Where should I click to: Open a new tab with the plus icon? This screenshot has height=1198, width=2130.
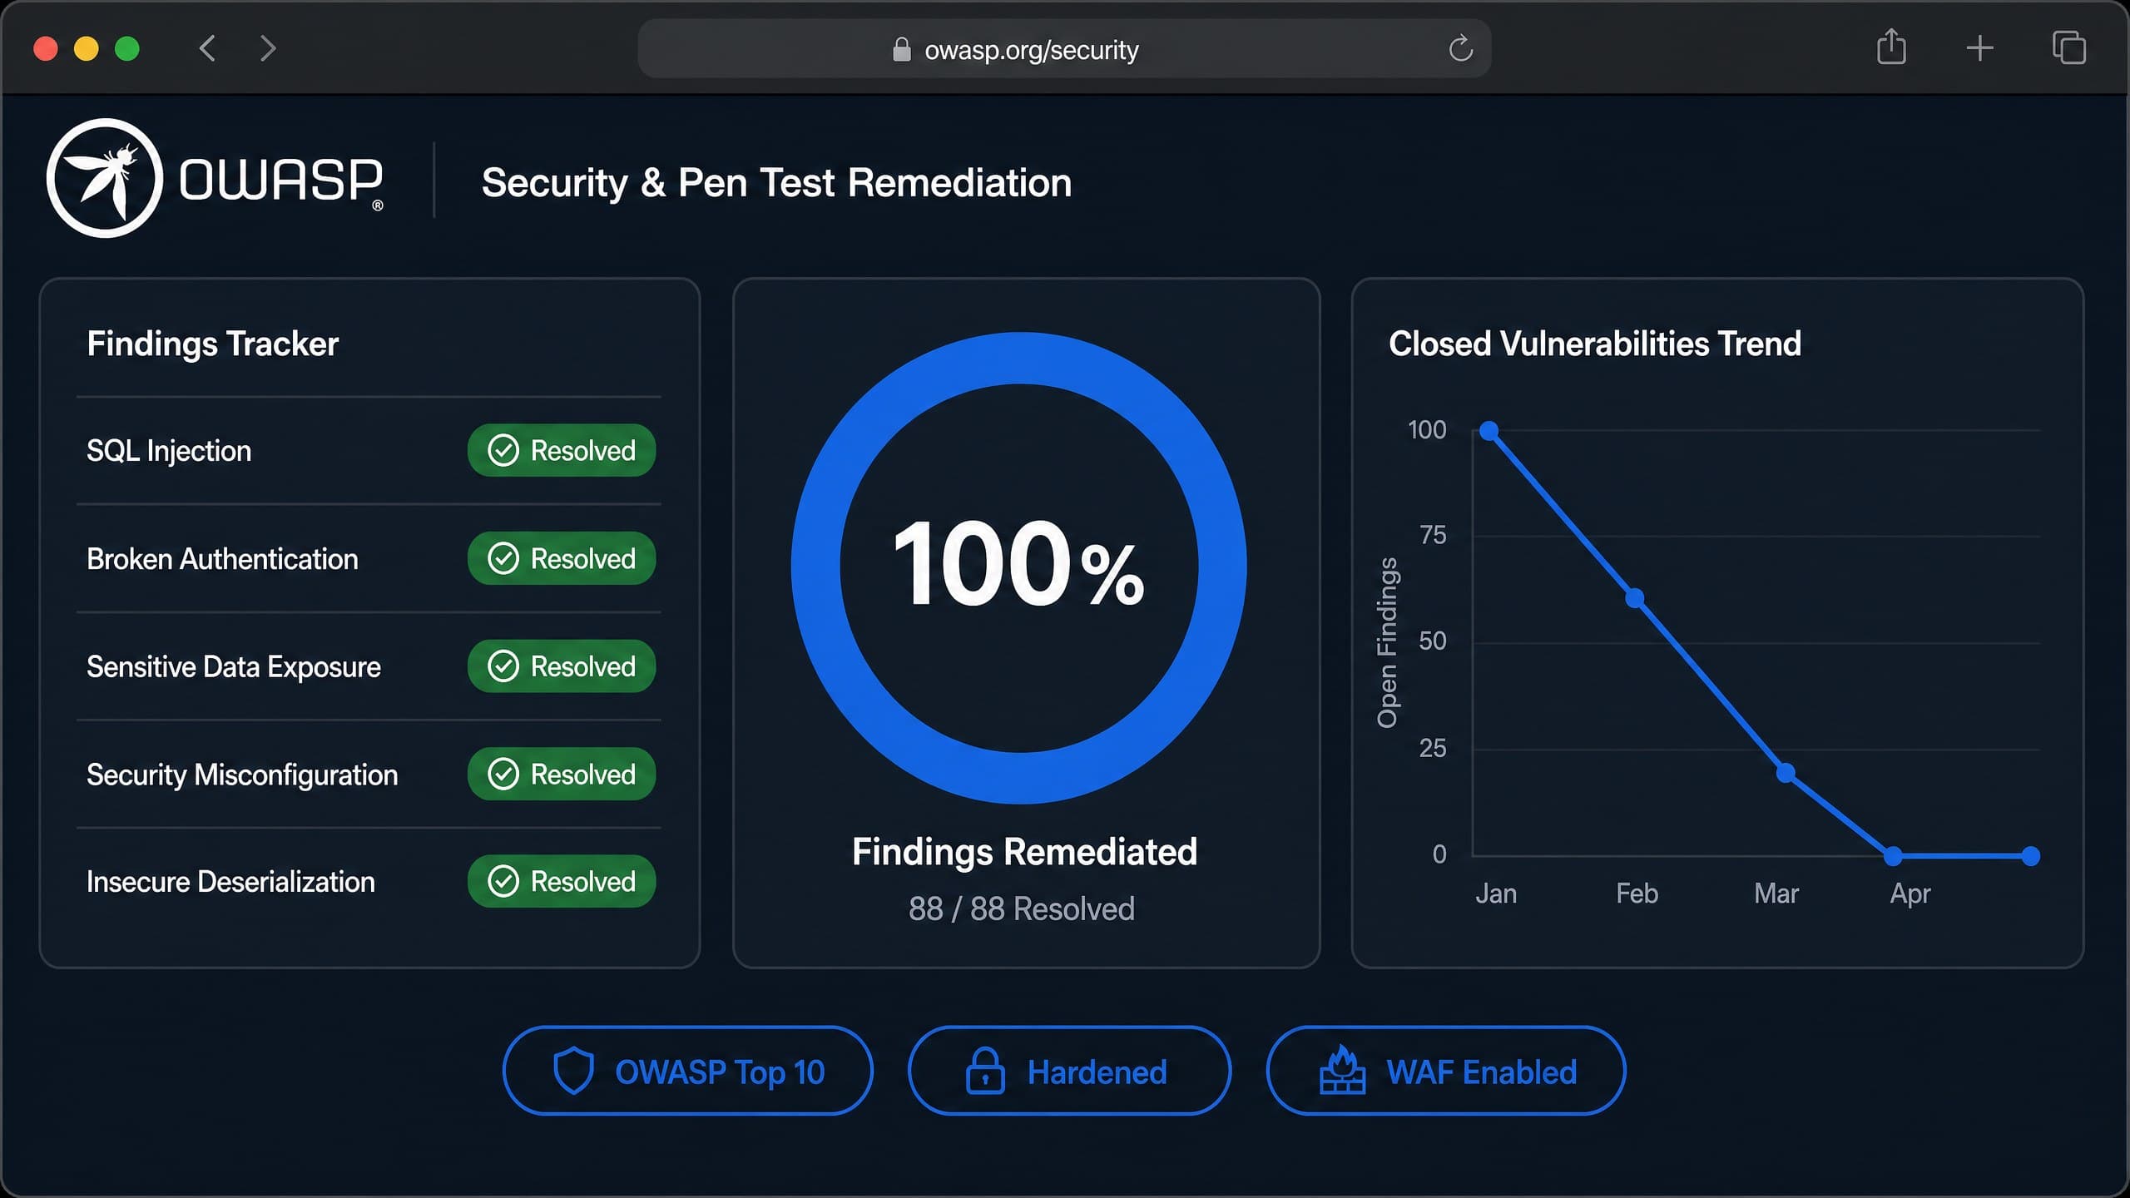coord(1979,48)
